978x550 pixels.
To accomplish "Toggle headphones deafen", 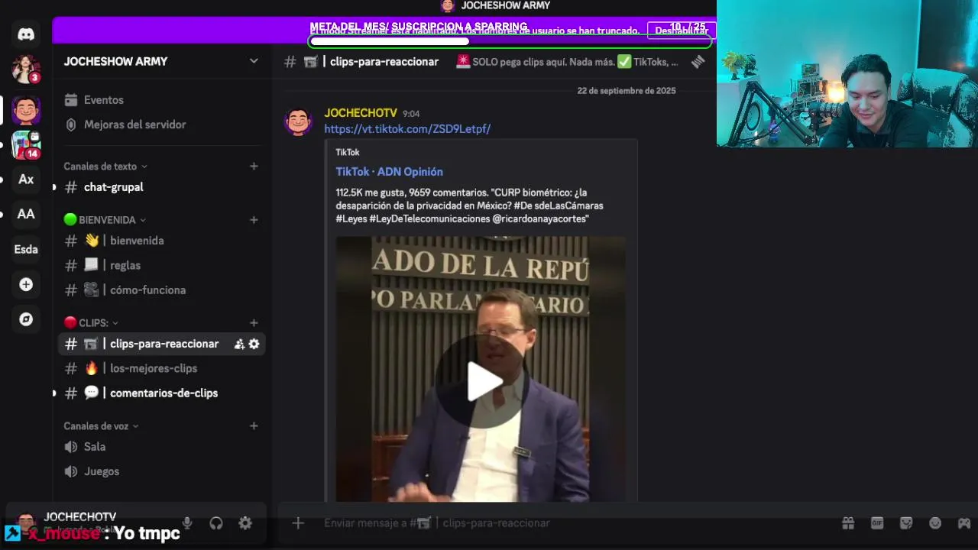I will pos(216,523).
